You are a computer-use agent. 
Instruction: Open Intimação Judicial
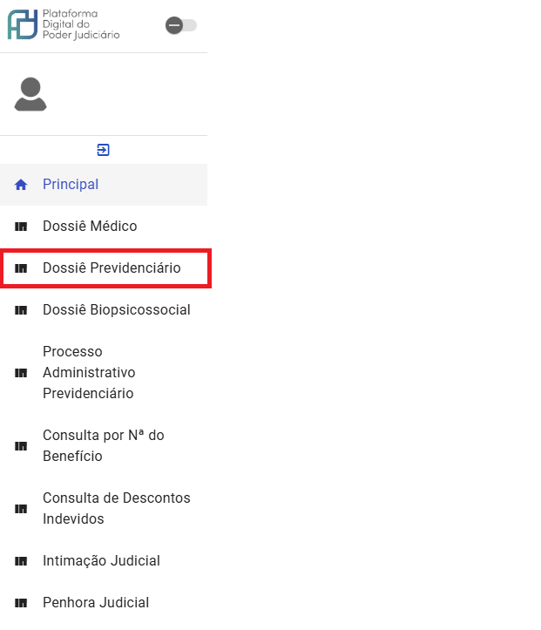[104, 560]
